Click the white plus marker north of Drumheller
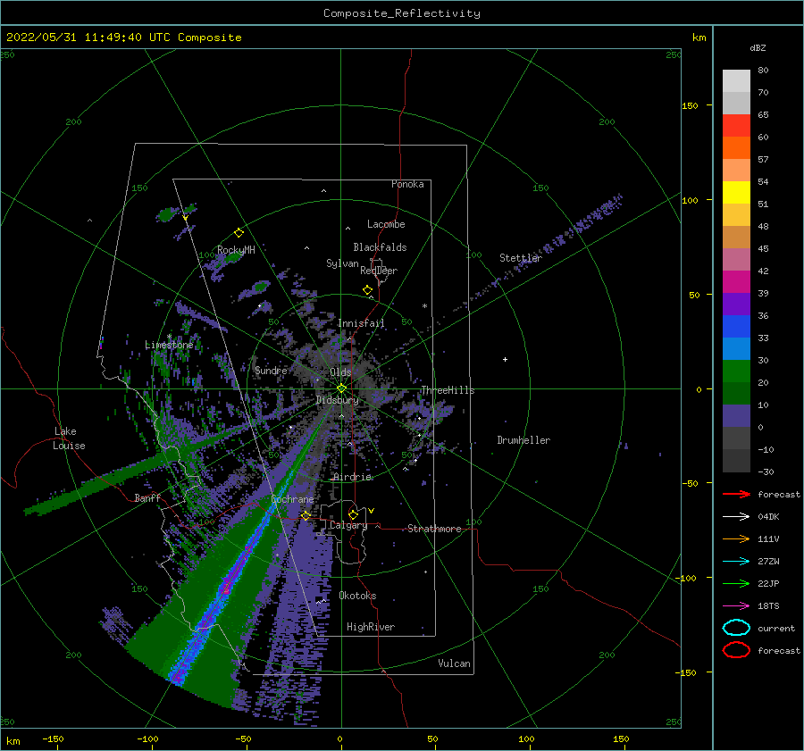 505,359
